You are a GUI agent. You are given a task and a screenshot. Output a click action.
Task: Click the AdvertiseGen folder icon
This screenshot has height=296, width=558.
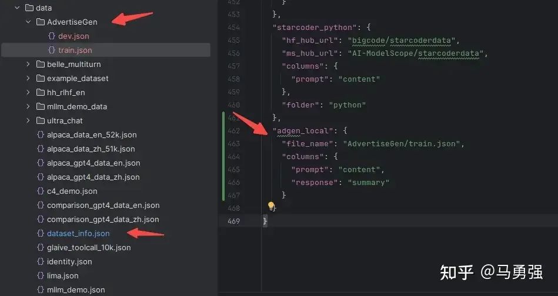[x=40, y=22]
